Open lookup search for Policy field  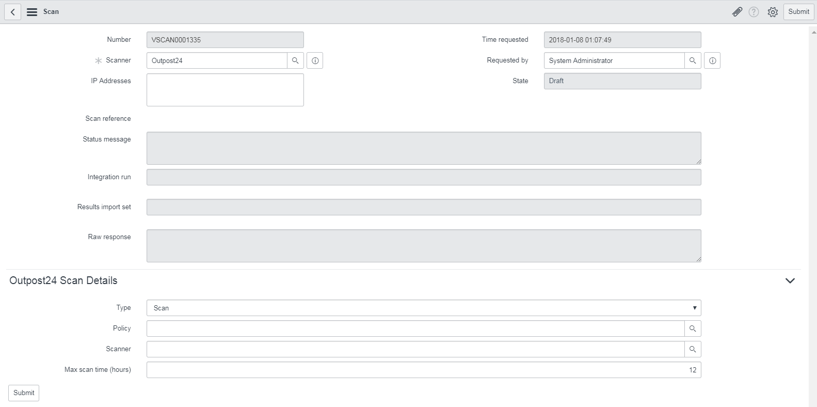(693, 328)
